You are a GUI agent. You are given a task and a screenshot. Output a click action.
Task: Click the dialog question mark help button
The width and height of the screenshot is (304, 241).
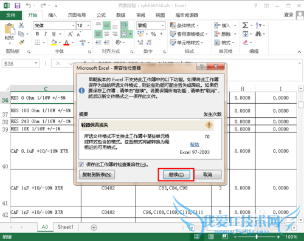(x=202, y=66)
